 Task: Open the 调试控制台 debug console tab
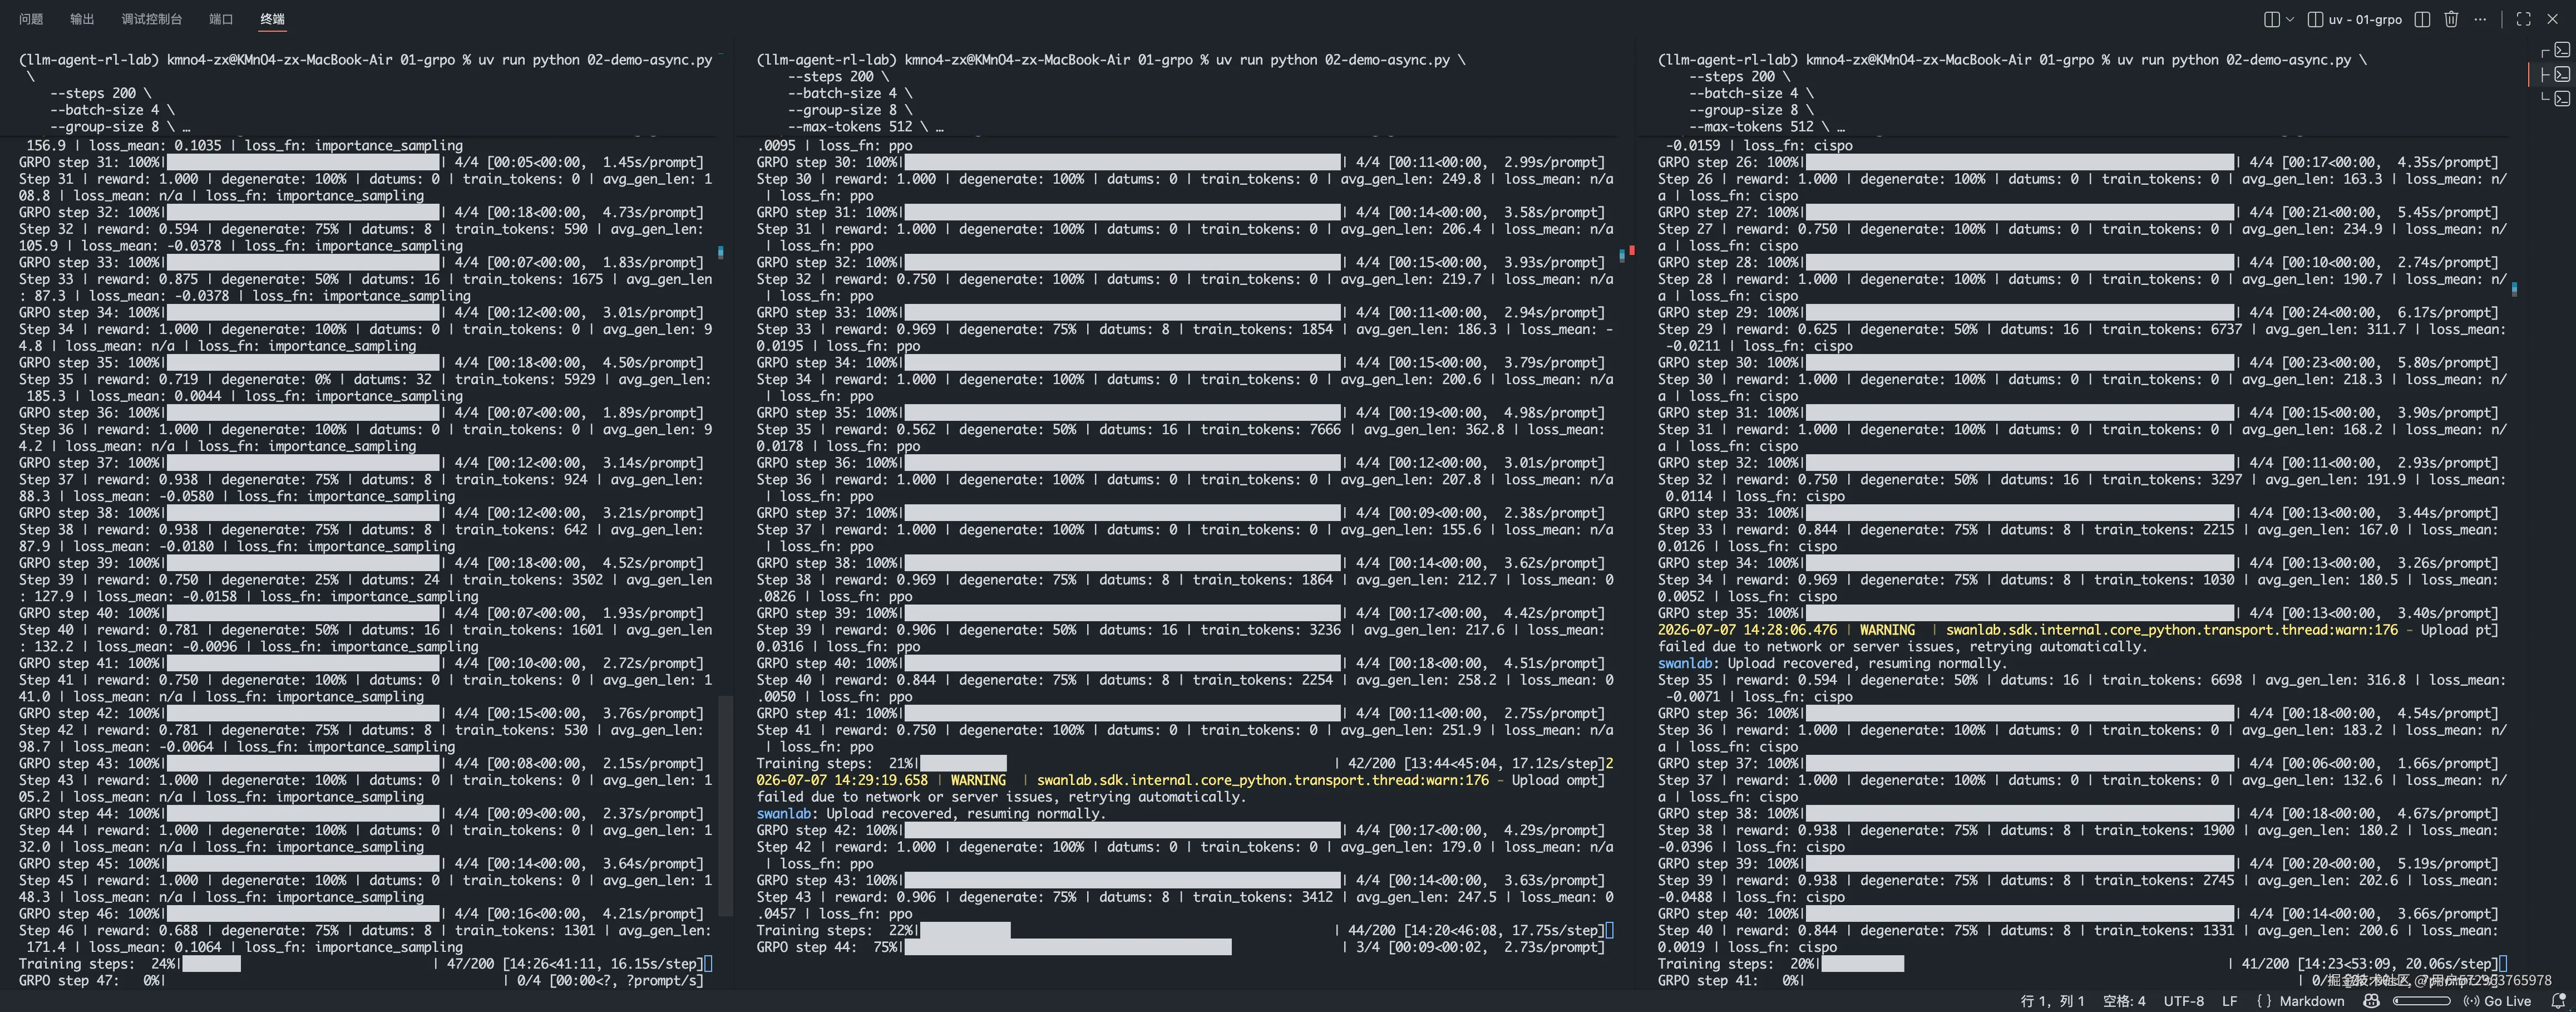pyautogui.click(x=152, y=19)
